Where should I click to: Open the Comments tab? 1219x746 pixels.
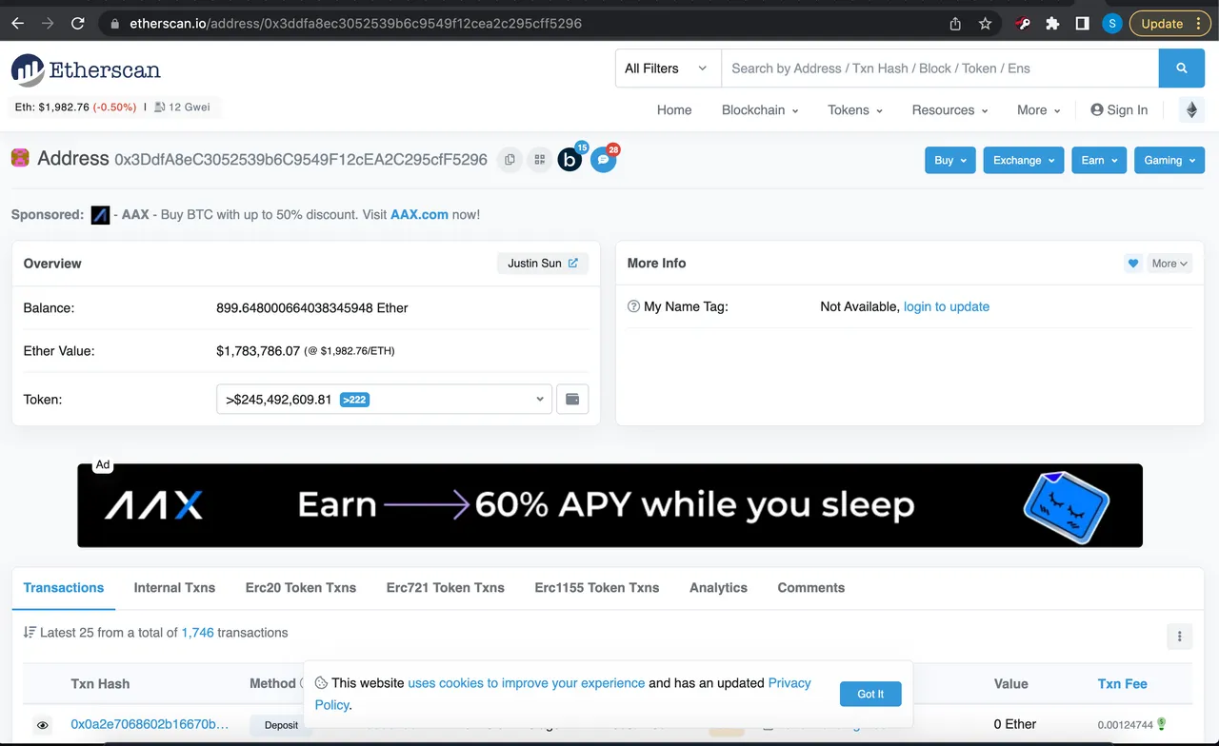[x=811, y=588]
